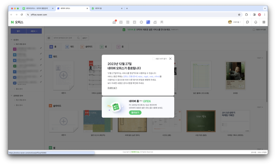Open 공지사항 link in footer
The height and width of the screenshot is (165, 276).
click(253, 152)
